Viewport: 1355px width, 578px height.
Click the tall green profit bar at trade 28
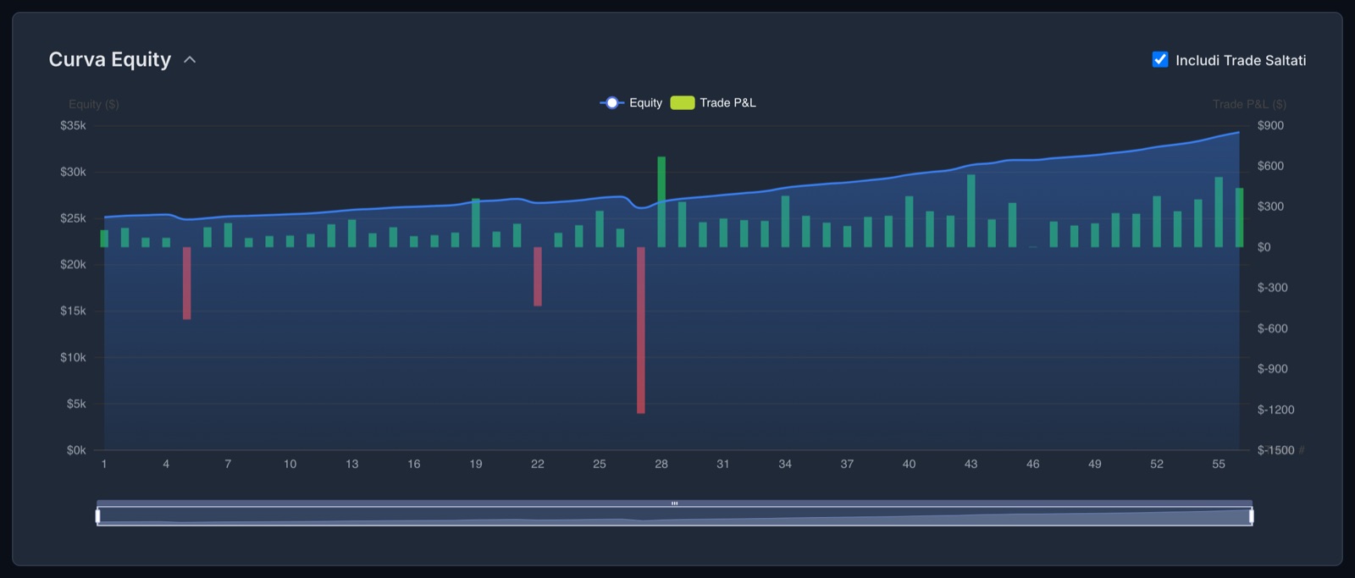point(661,201)
